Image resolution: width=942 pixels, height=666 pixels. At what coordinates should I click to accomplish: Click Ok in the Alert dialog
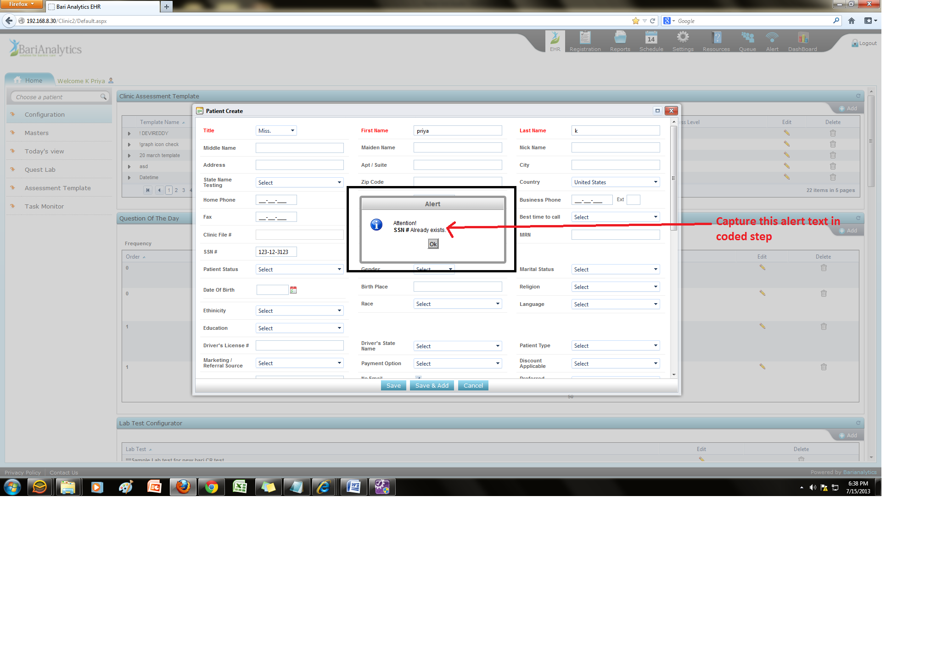tap(433, 244)
